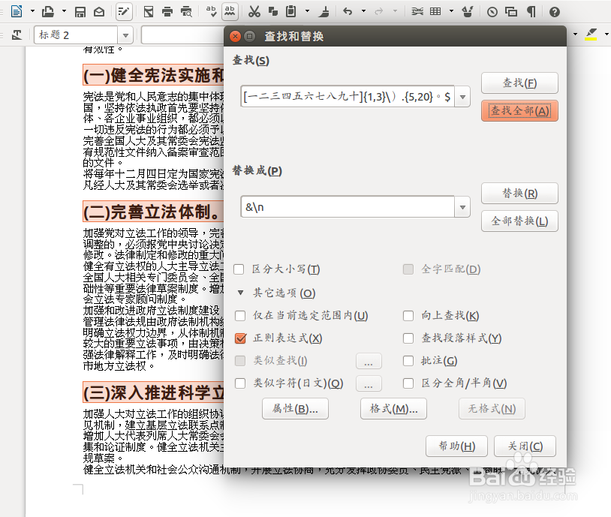Open 类似字符(日文) options ellipsis button

pyautogui.click(x=369, y=383)
